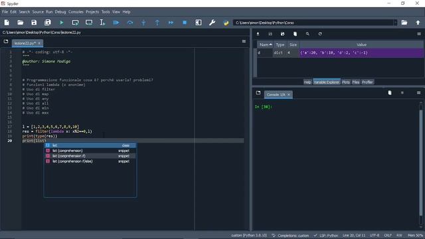This screenshot has width=425, height=239.
Task: Click the dict value cell of variable d
Action: click(x=361, y=53)
